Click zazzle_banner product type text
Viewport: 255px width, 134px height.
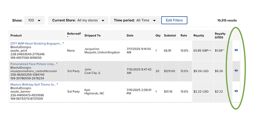point(20,92)
